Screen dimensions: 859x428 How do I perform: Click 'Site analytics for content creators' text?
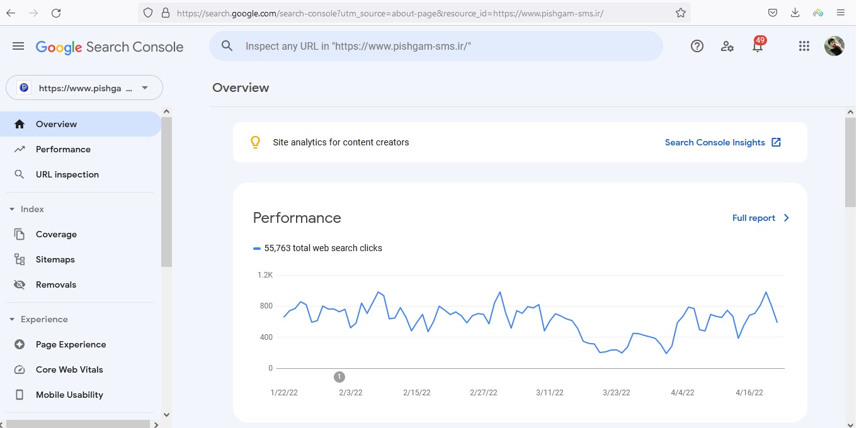tap(341, 142)
